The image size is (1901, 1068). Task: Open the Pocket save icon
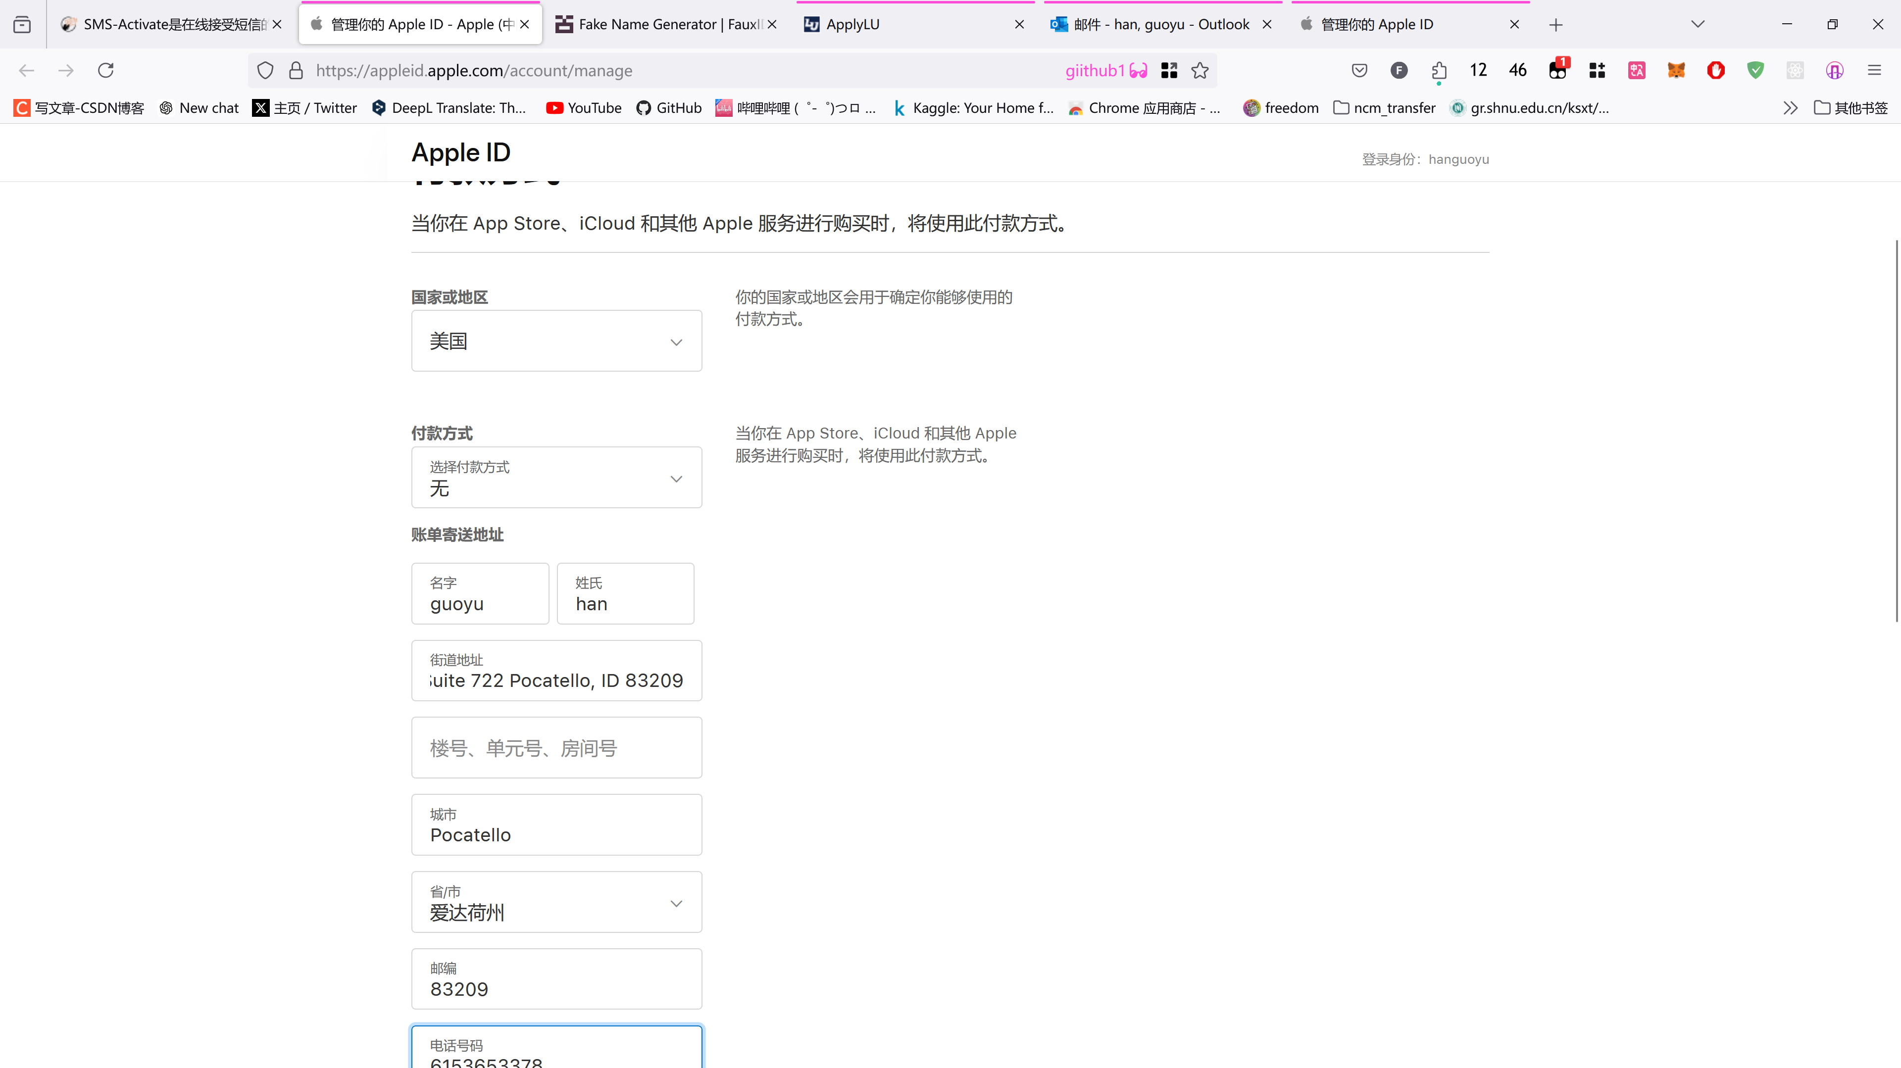tap(1359, 70)
